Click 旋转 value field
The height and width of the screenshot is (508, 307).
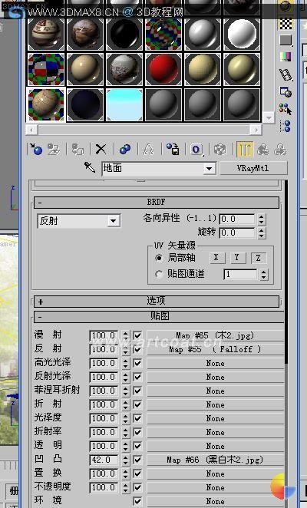pos(238,233)
